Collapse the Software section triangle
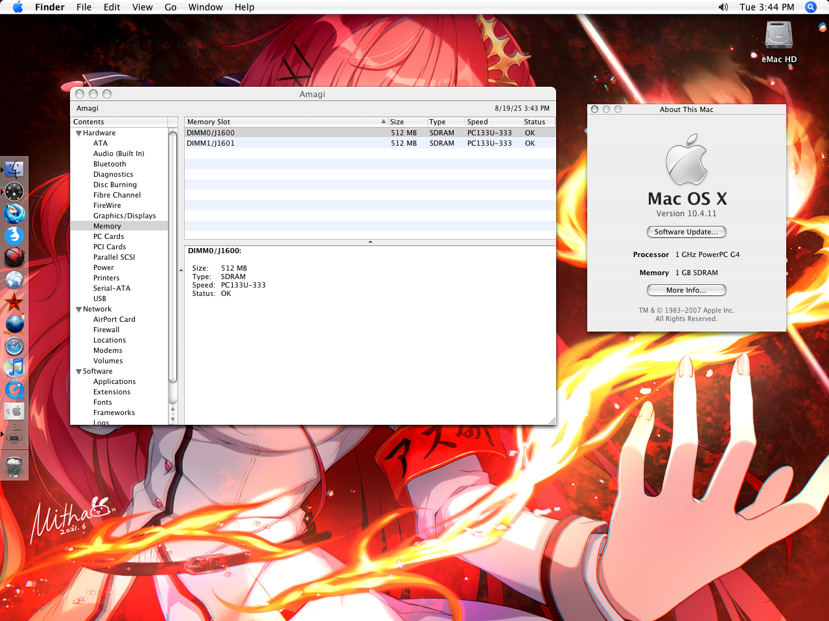Image resolution: width=829 pixels, height=621 pixels. [78, 372]
